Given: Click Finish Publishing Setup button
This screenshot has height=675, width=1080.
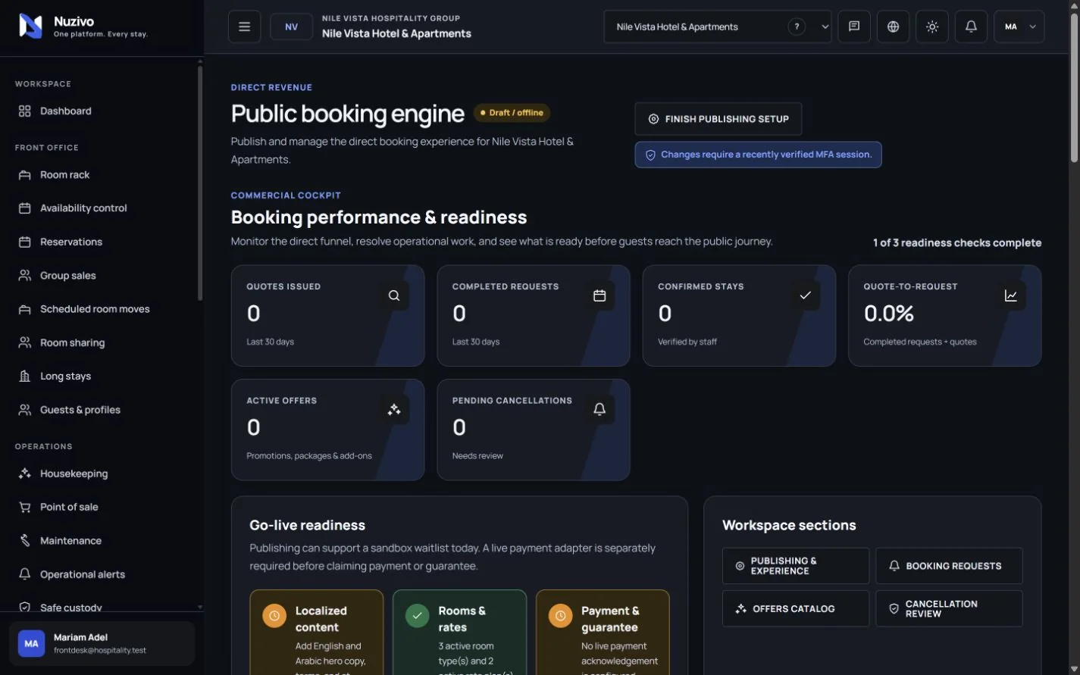Looking at the screenshot, I should click(x=718, y=119).
